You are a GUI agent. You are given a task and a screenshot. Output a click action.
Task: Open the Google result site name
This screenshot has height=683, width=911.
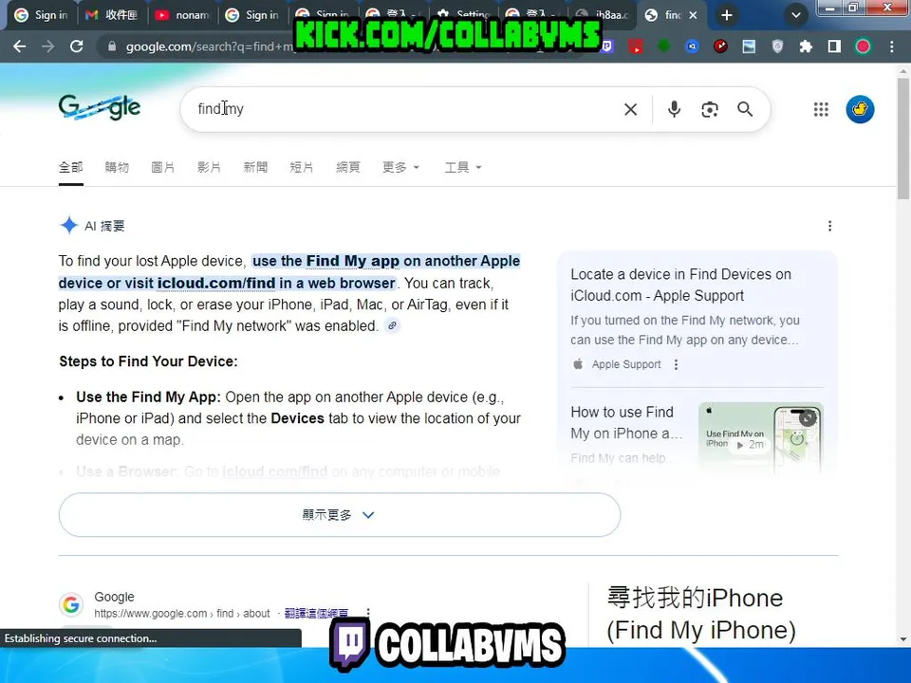tap(114, 597)
